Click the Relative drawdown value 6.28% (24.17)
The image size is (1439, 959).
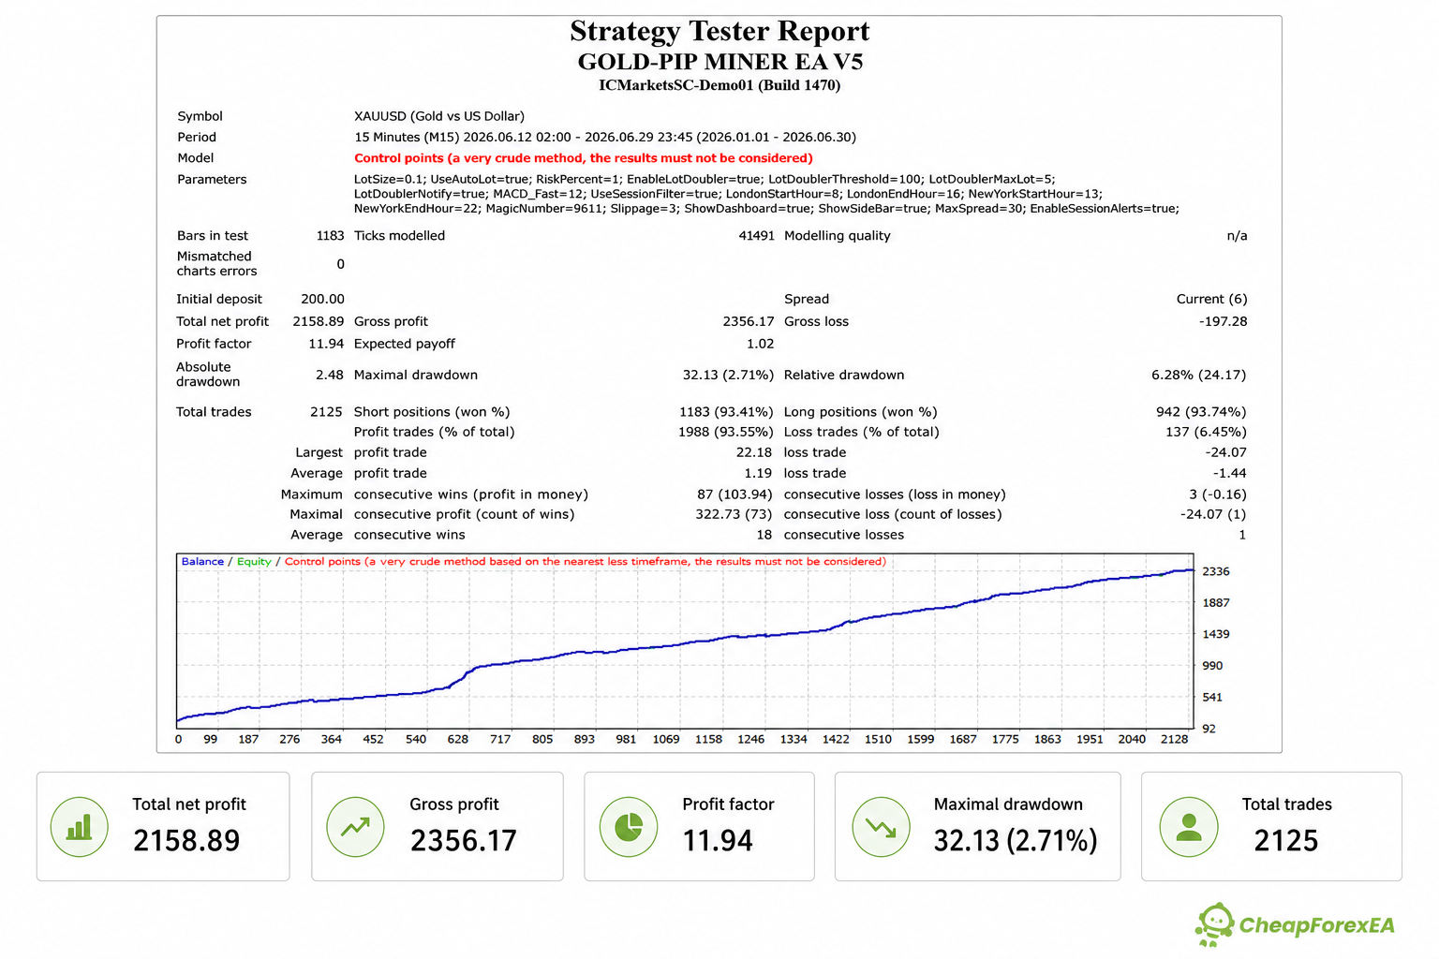pyautogui.click(x=1198, y=375)
